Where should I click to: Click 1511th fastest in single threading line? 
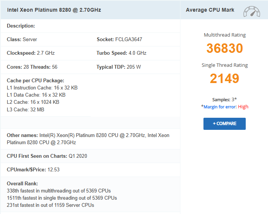pyautogui.click(x=62, y=198)
